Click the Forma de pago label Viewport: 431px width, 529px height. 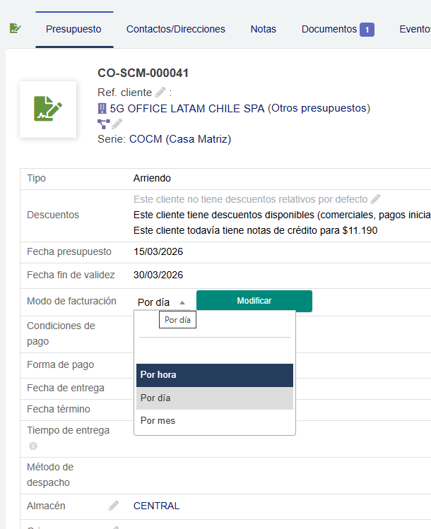pyautogui.click(x=61, y=364)
